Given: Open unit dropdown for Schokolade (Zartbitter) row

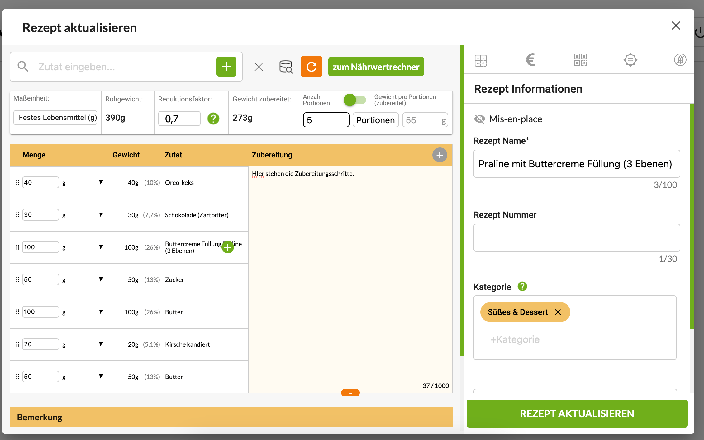Looking at the screenshot, I should (x=101, y=215).
